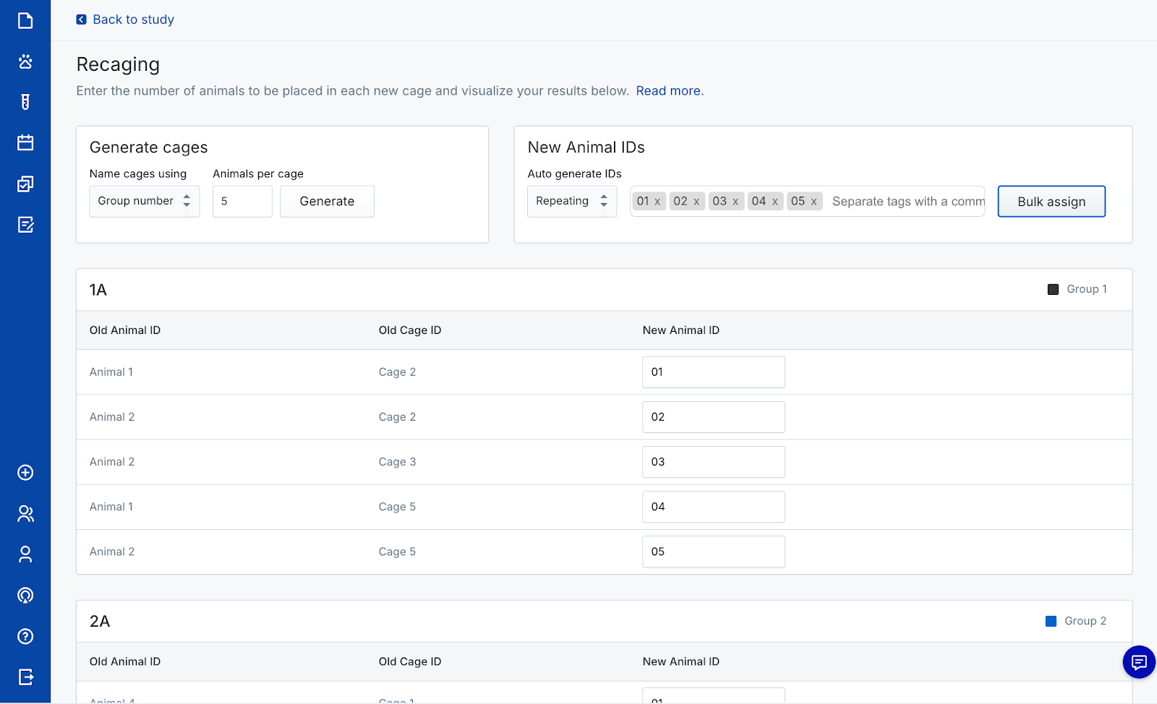Expand the Group number dropdown
The height and width of the screenshot is (704, 1157).
coord(144,201)
